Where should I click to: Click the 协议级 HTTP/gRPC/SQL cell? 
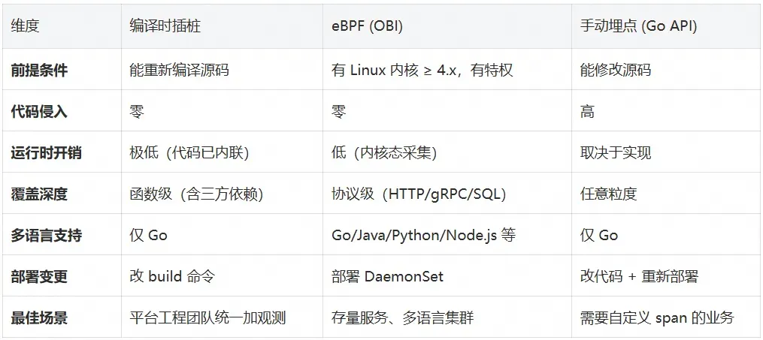pos(420,194)
